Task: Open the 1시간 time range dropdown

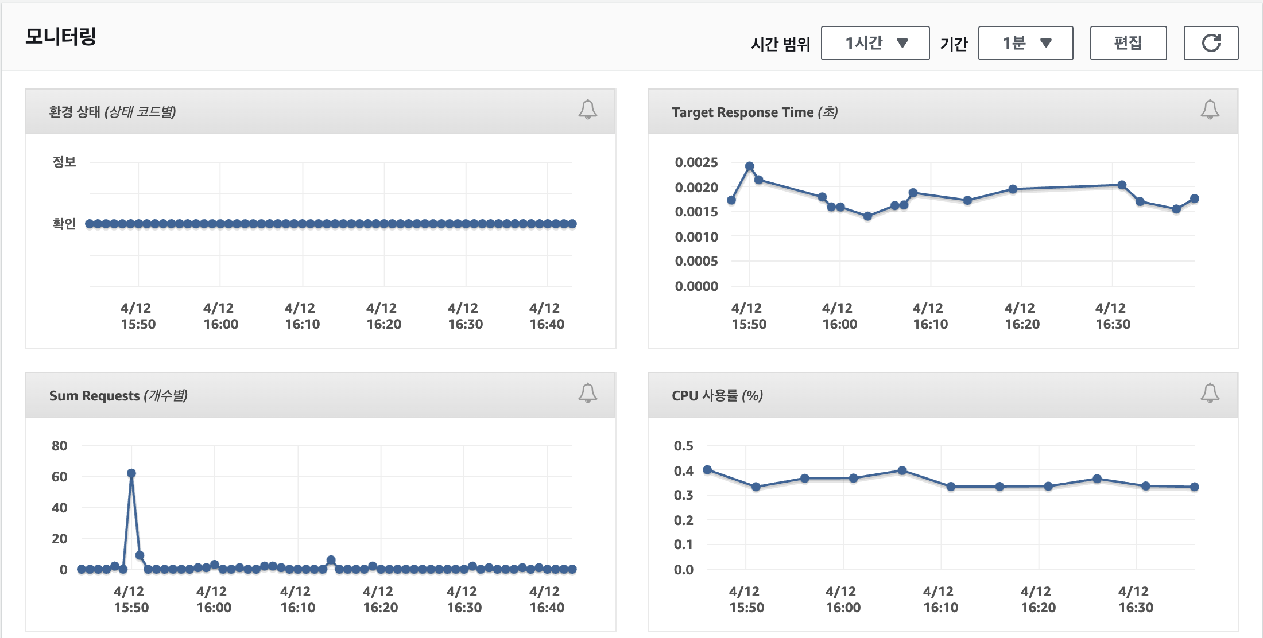Action: (875, 43)
